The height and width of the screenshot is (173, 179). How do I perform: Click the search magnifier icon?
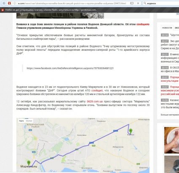pos(145,3)
